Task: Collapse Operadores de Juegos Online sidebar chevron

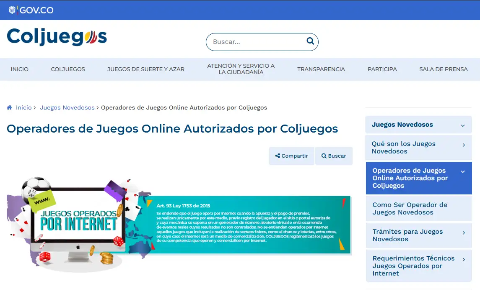Action: [463, 171]
